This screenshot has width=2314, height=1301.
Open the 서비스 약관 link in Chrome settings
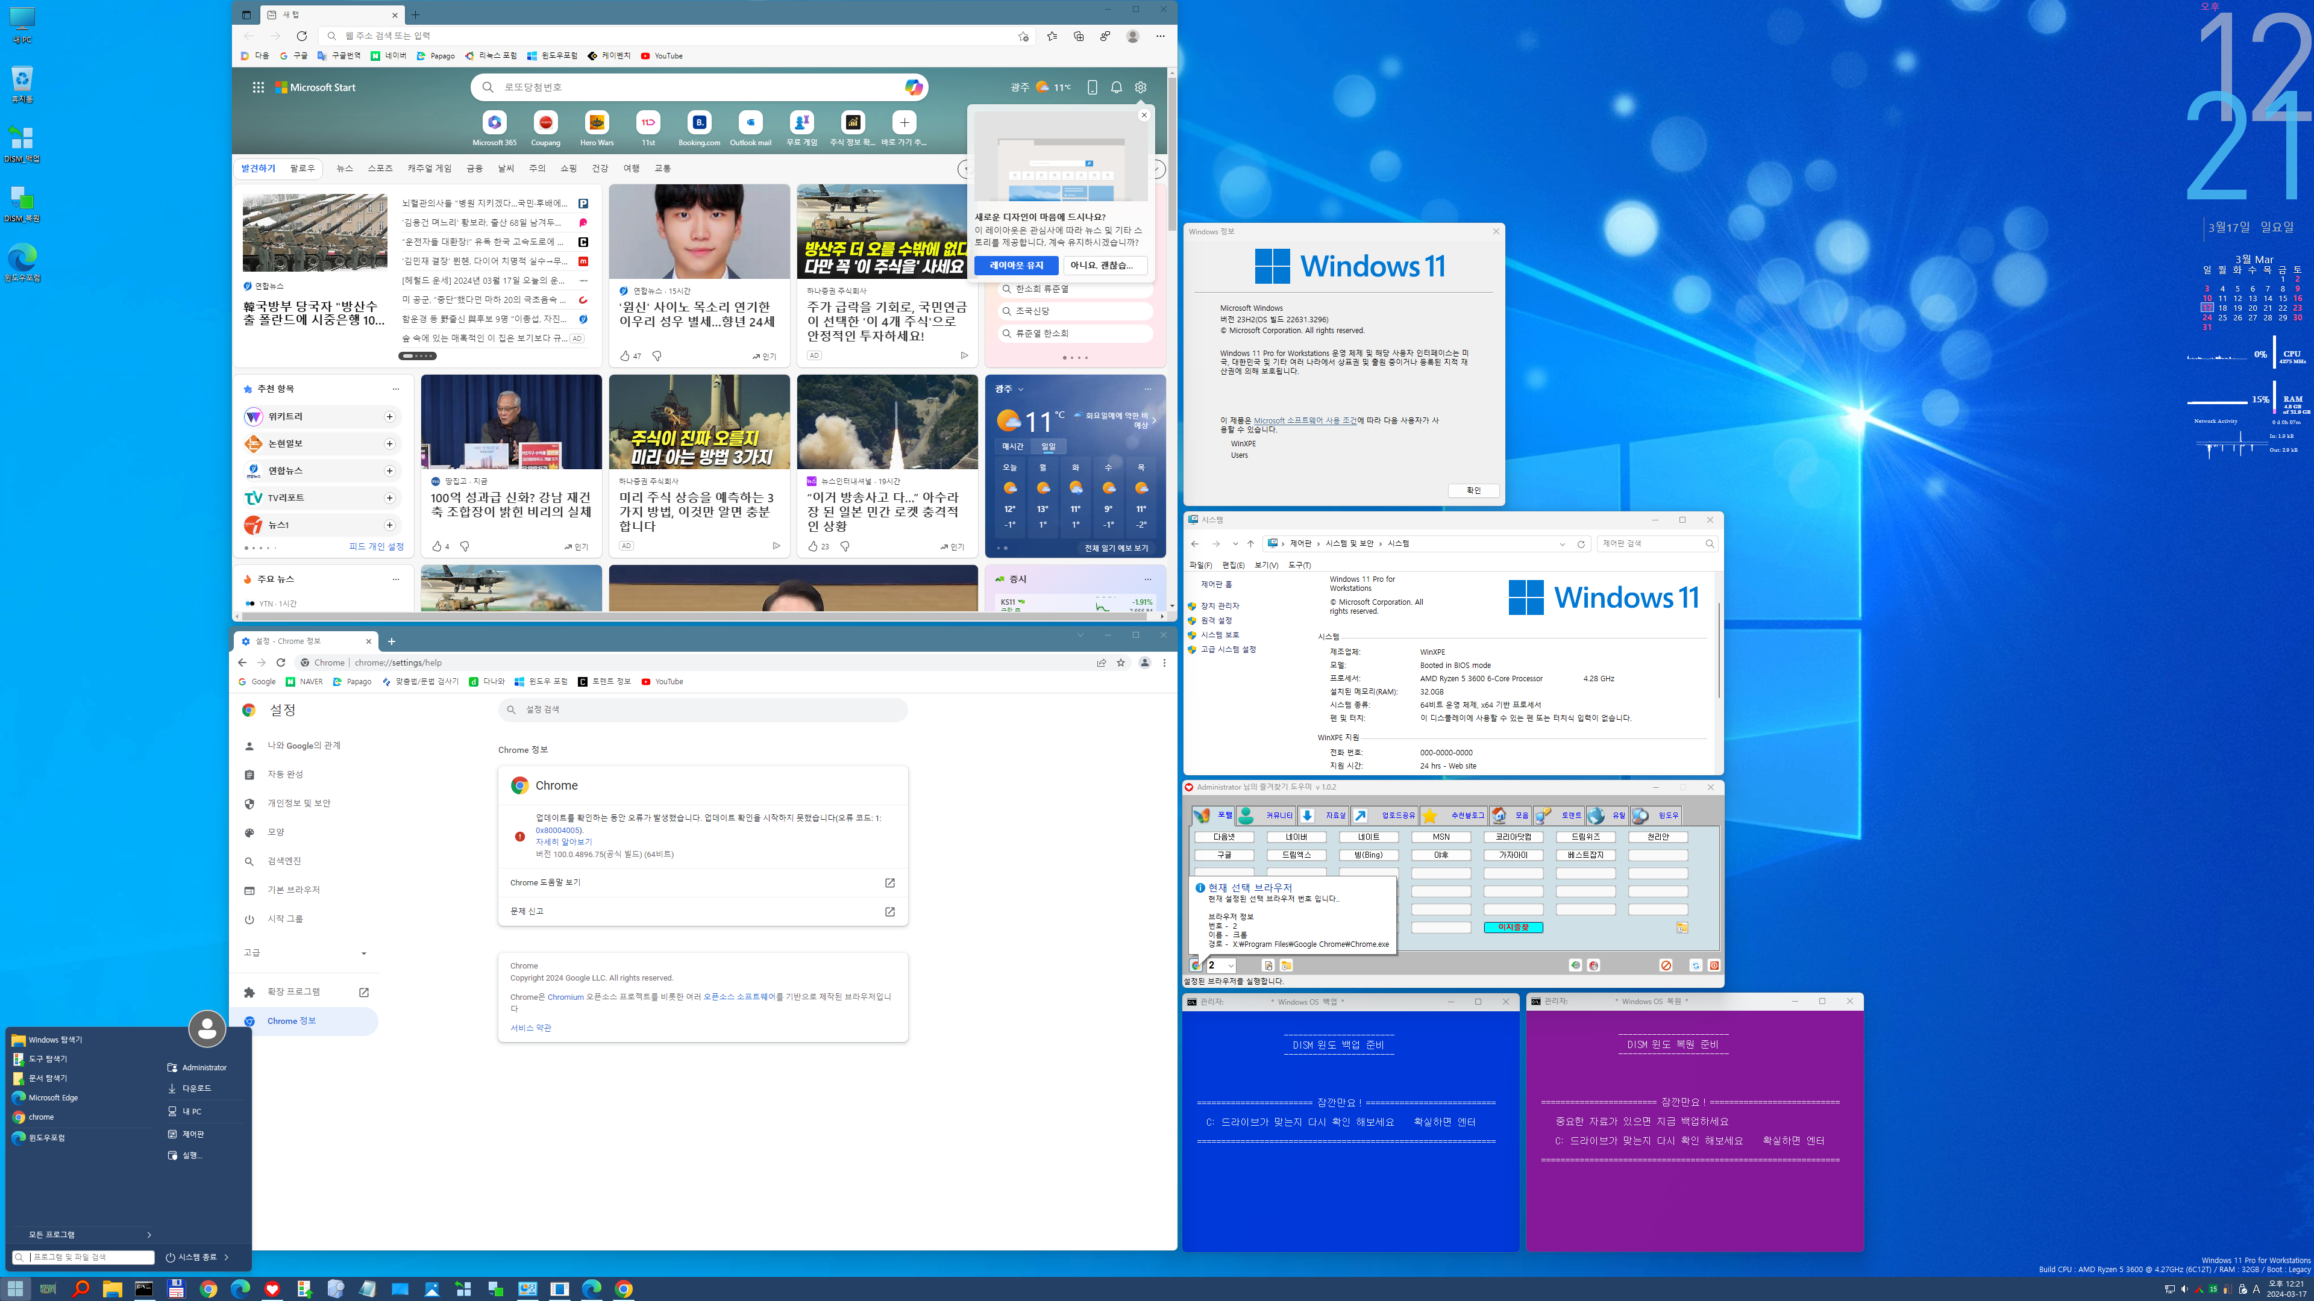[x=531, y=1028]
